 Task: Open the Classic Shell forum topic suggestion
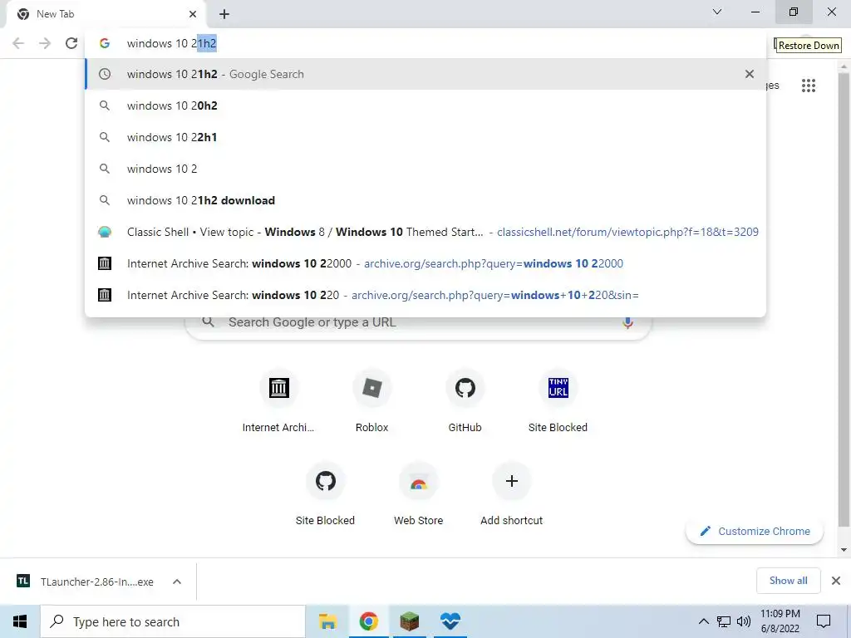(425, 232)
